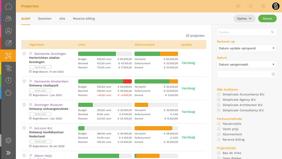Switch to the Alle tab
The width and height of the screenshot is (282, 159).
click(62, 19)
